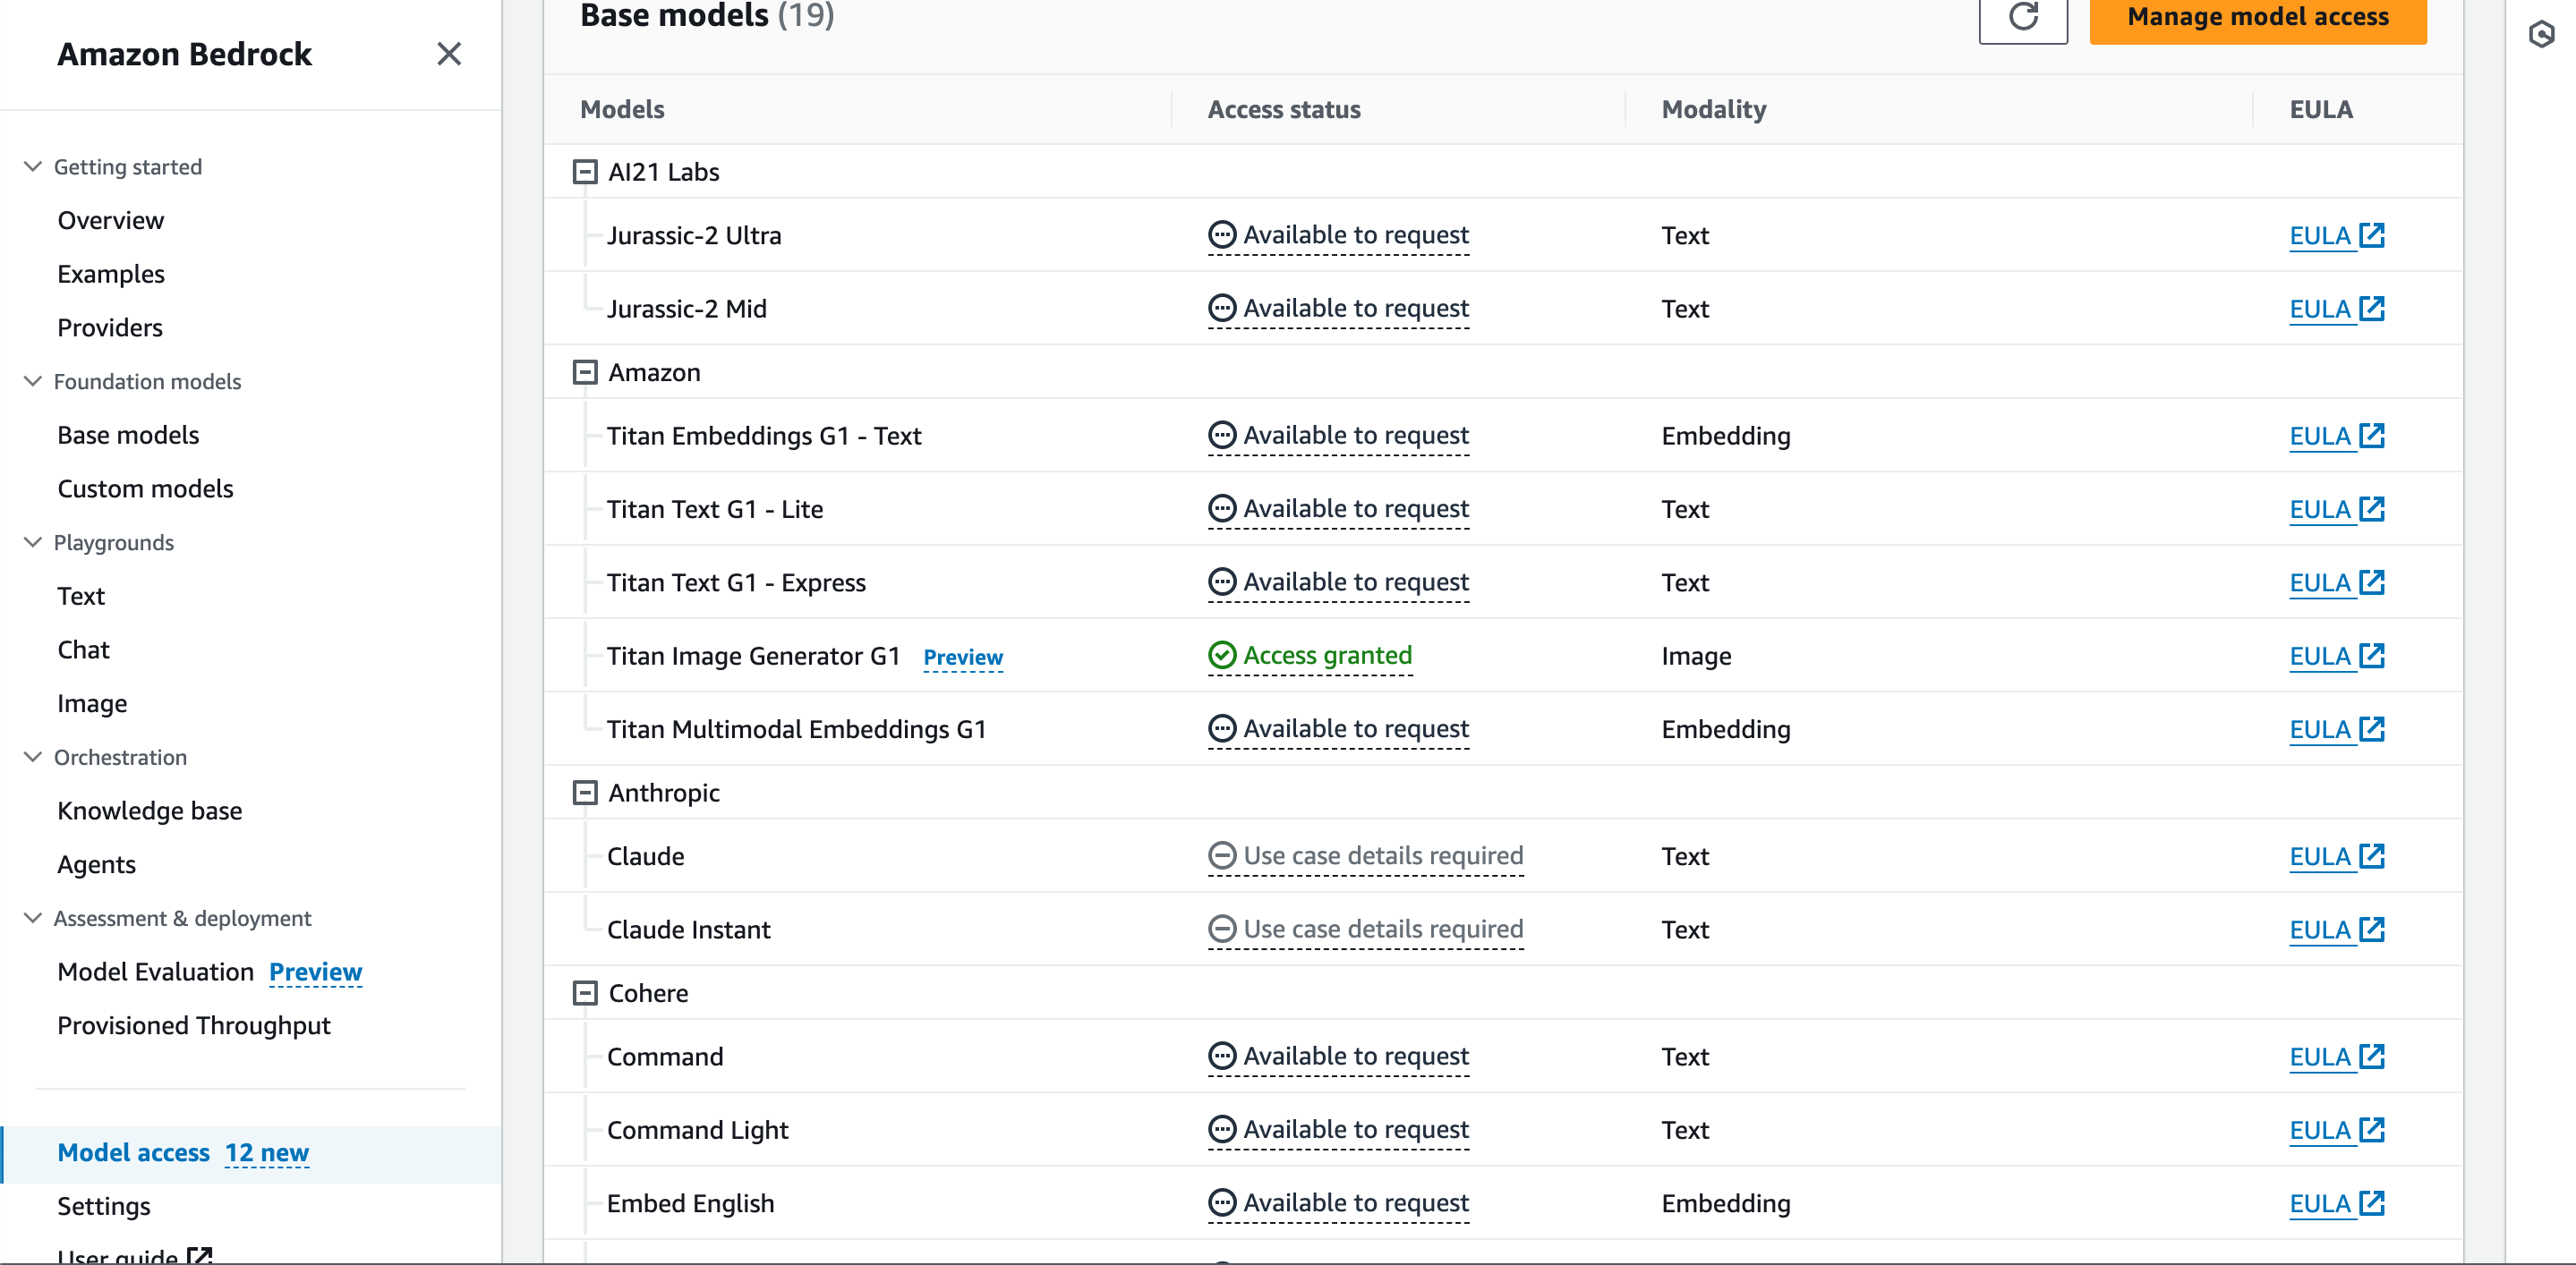
Task: Open the EULA for Jurassic-2 Ultra
Action: pyautogui.click(x=2321, y=236)
